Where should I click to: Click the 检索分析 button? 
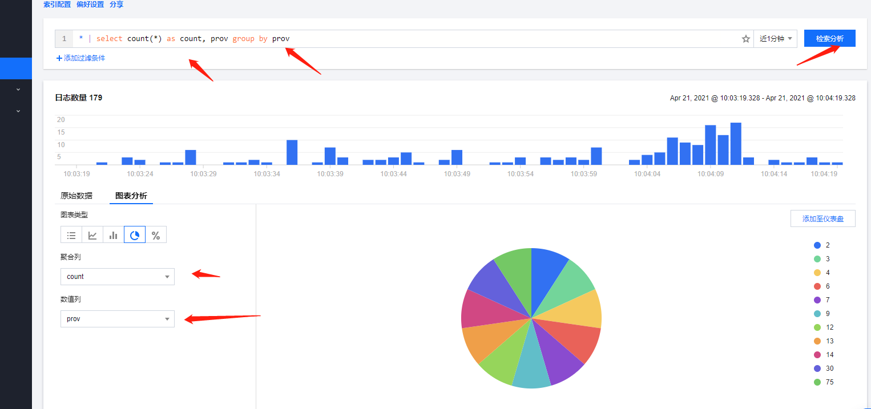(830, 39)
